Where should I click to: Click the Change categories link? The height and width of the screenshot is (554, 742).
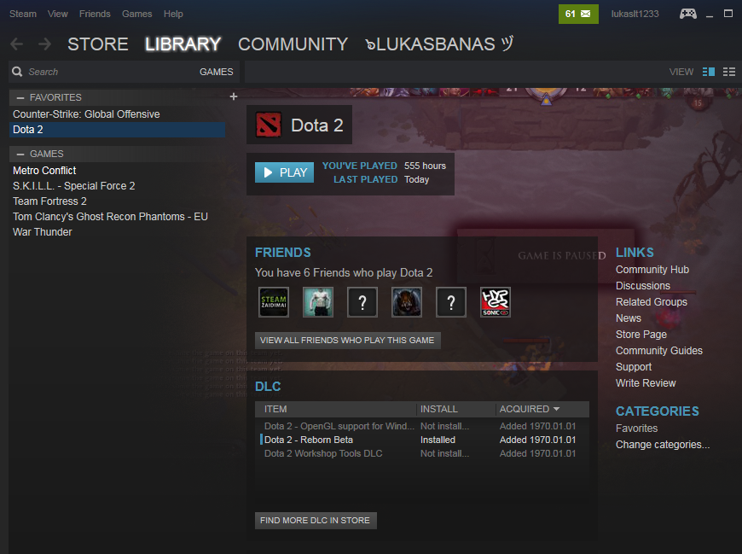663,445
